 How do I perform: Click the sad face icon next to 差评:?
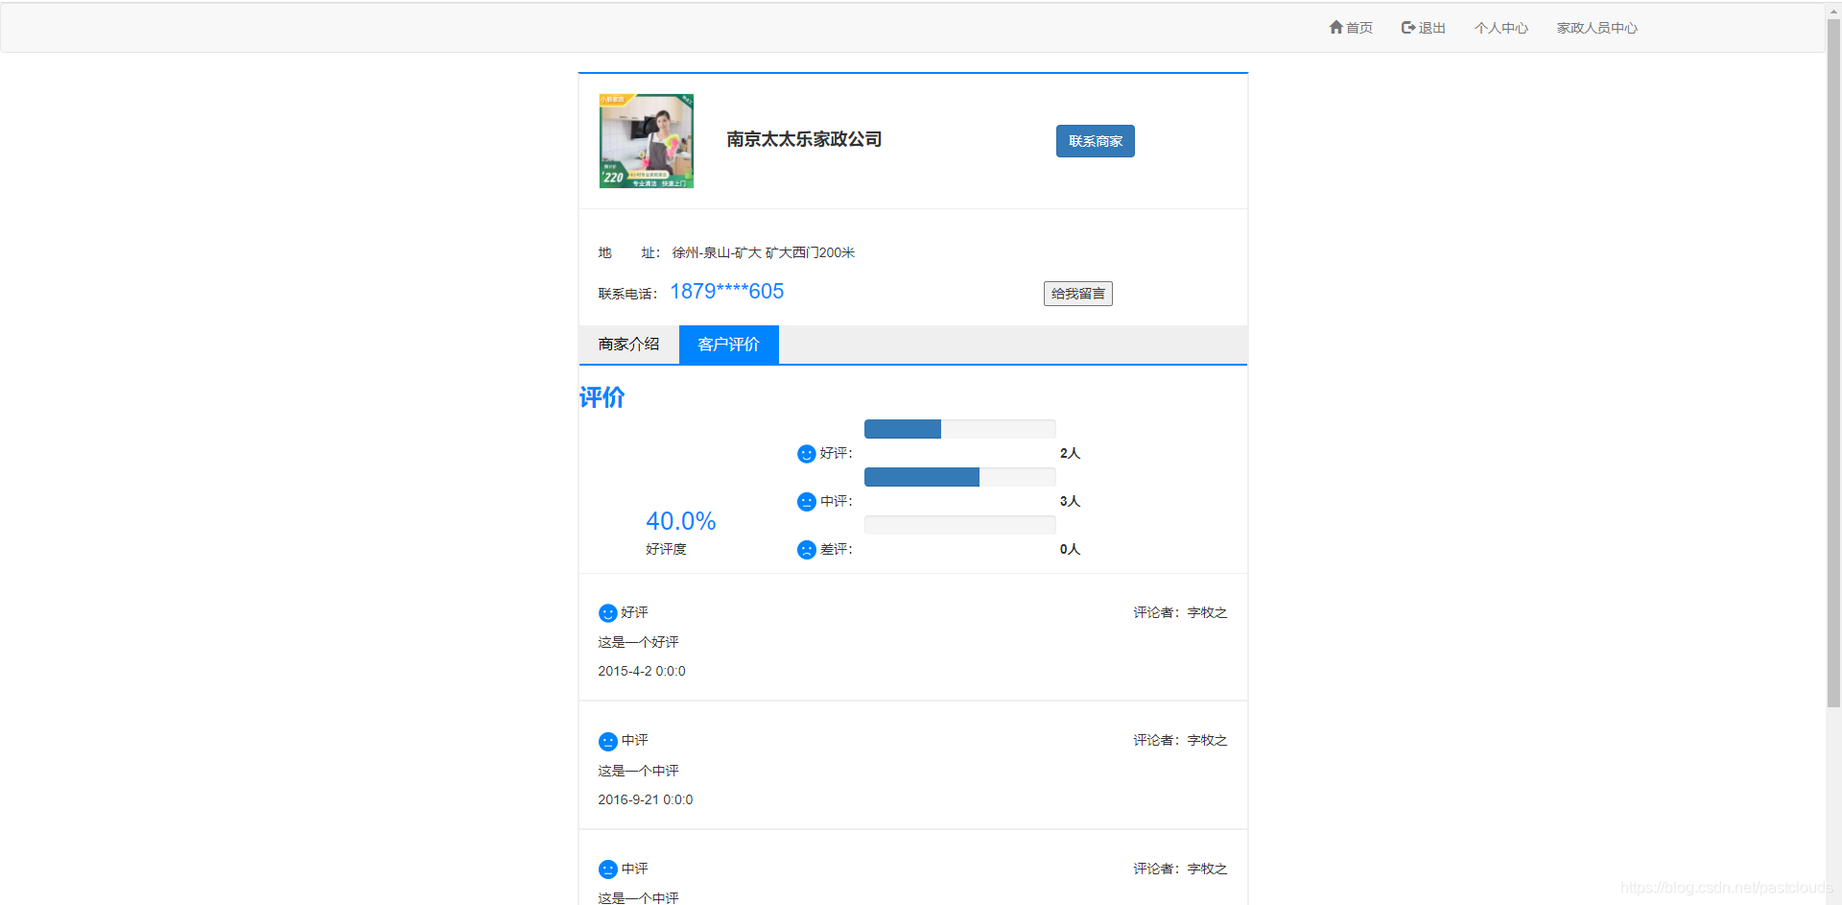coord(806,550)
